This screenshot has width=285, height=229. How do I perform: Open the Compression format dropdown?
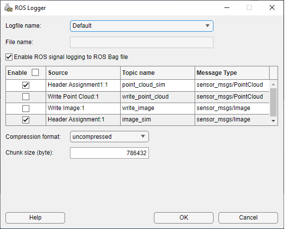[109, 137]
